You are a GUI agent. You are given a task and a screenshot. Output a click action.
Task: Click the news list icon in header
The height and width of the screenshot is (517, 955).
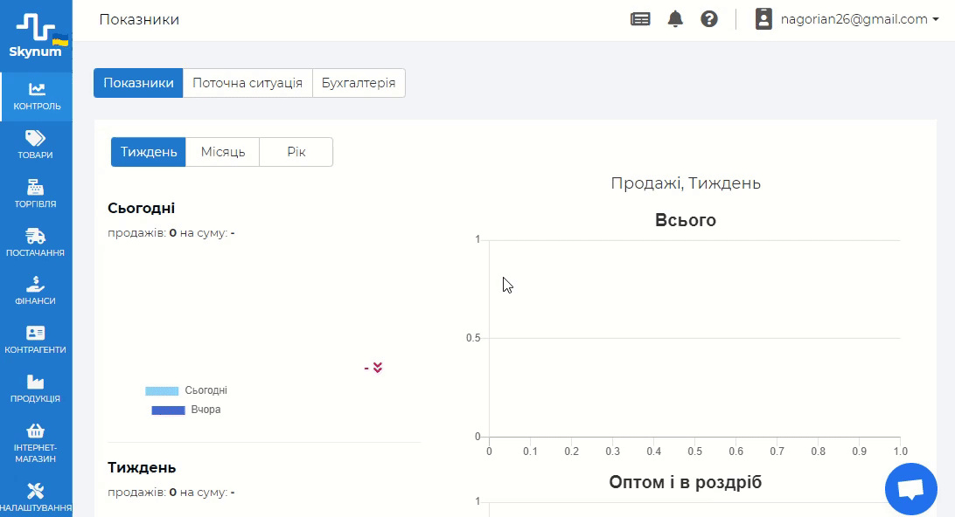pyautogui.click(x=640, y=19)
